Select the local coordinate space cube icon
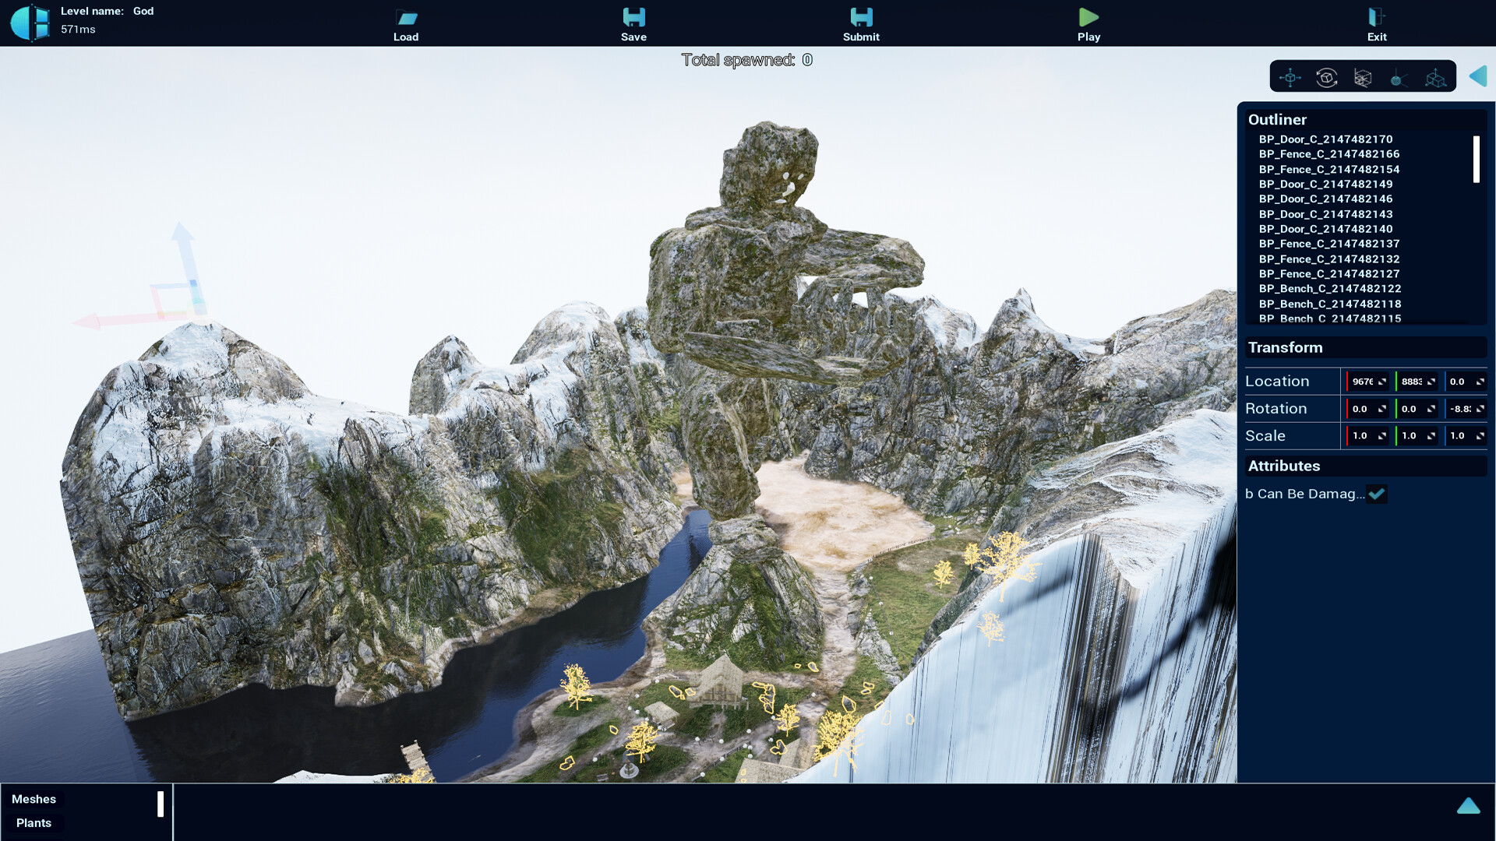The width and height of the screenshot is (1496, 841). point(1435,77)
